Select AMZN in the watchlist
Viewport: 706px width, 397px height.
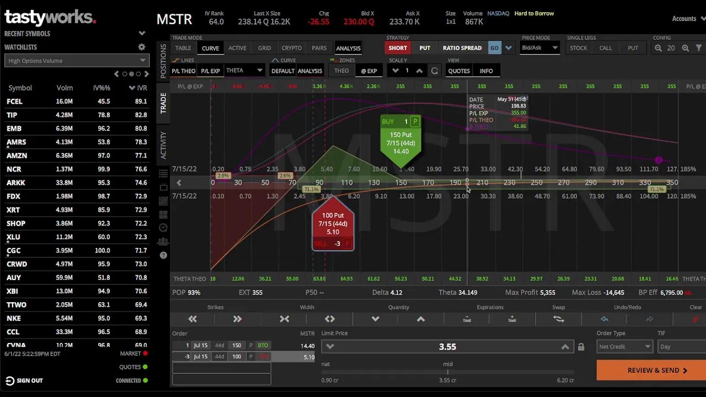[x=77, y=155]
